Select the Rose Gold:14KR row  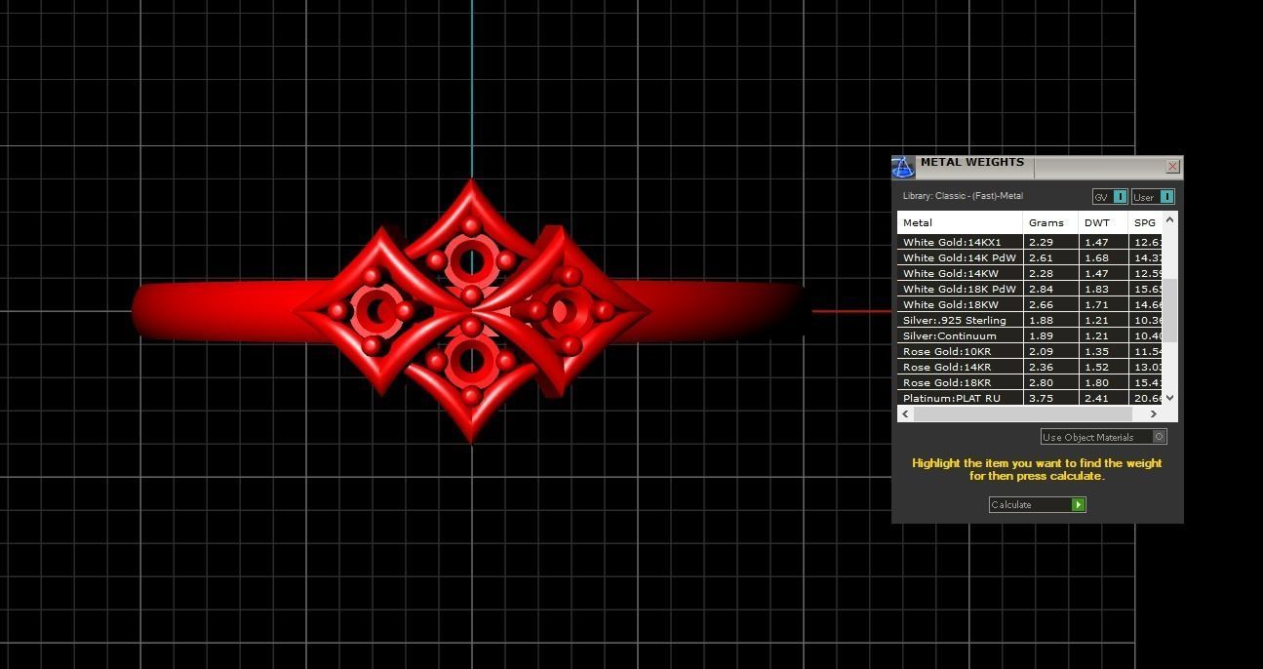(x=1030, y=367)
